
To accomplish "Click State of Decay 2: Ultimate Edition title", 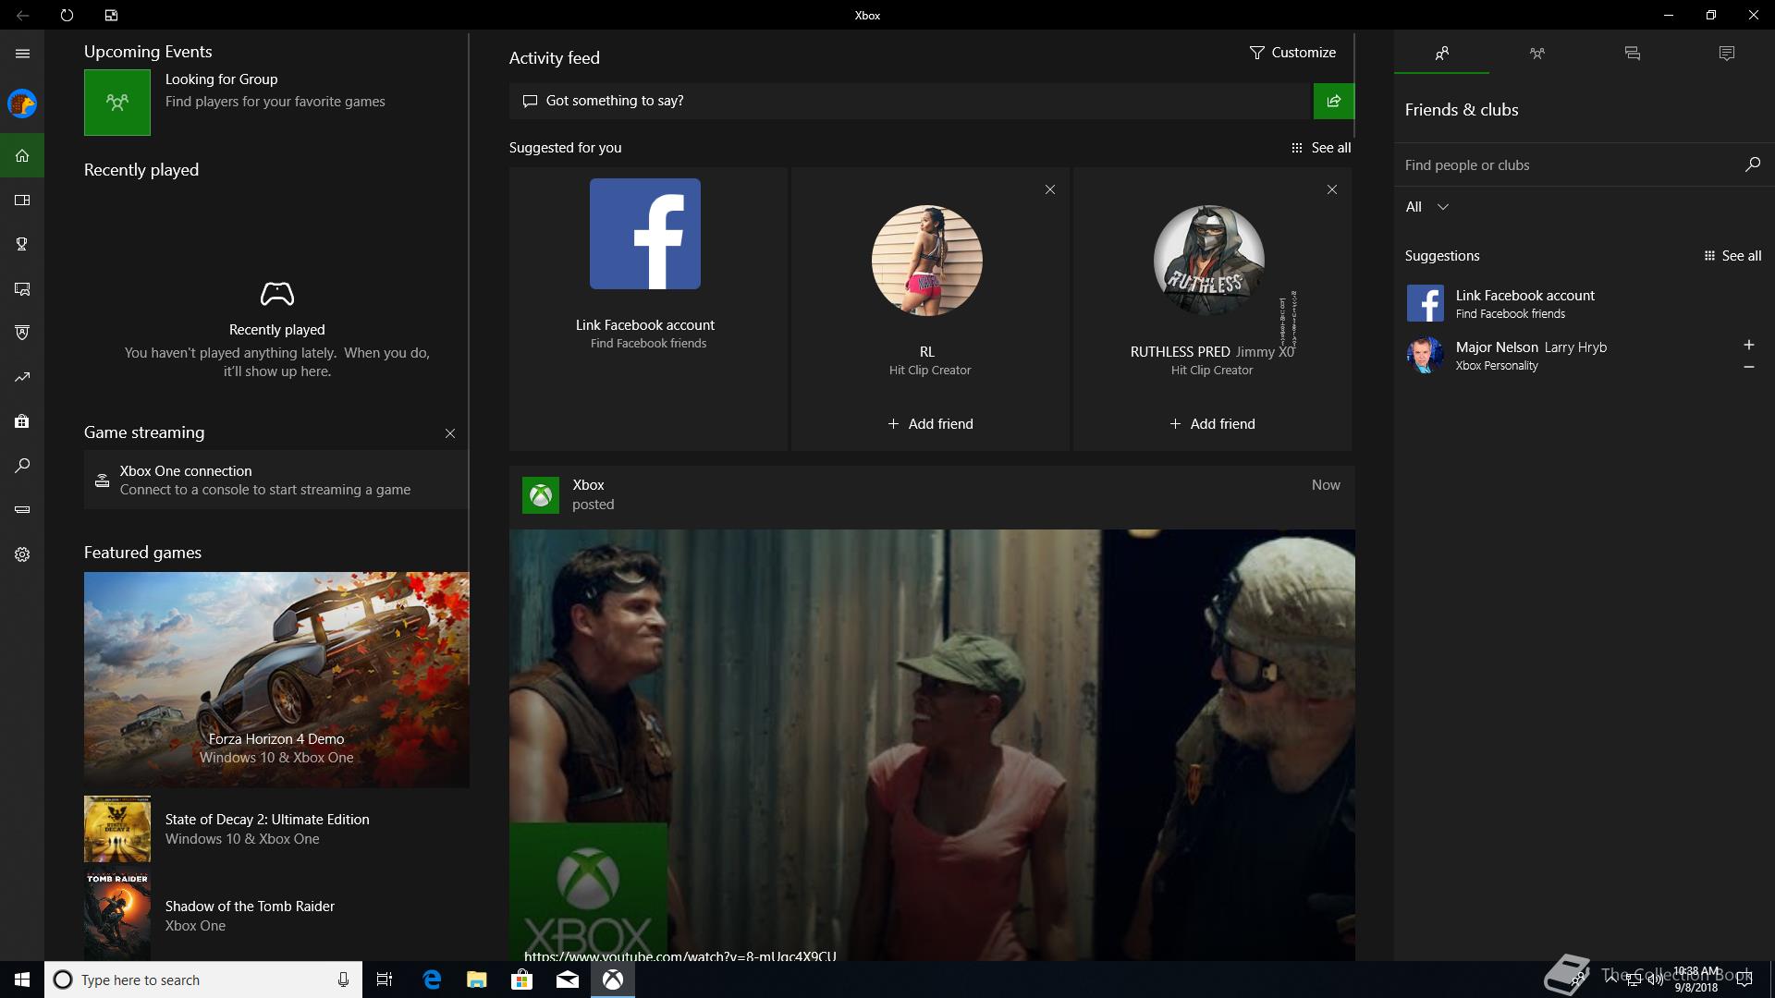I will tap(267, 820).
